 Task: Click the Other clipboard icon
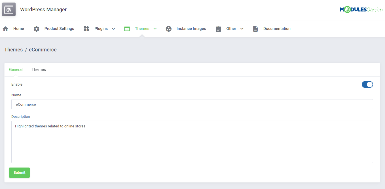click(218, 29)
